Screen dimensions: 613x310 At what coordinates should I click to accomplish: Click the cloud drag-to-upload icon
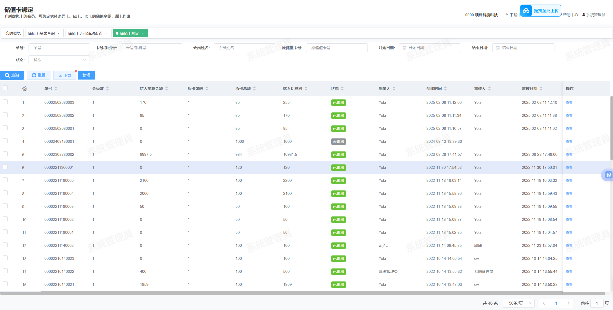(x=526, y=11)
